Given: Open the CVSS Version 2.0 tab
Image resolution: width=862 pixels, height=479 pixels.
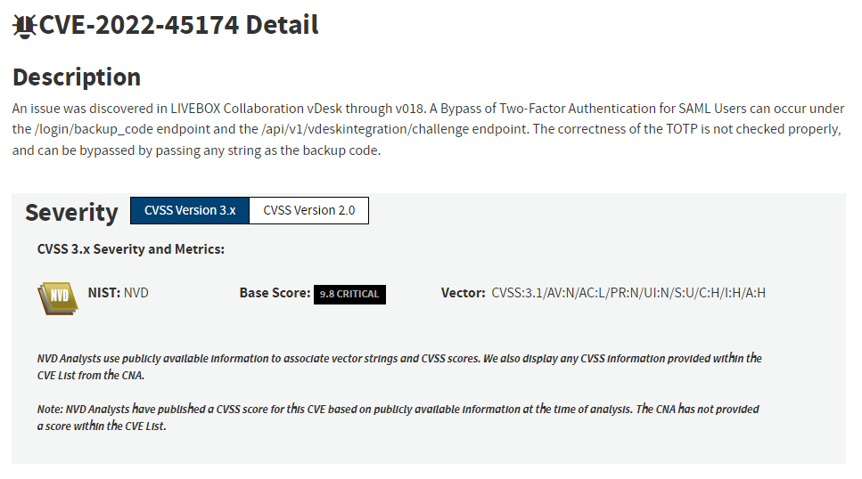Looking at the screenshot, I should (x=308, y=211).
